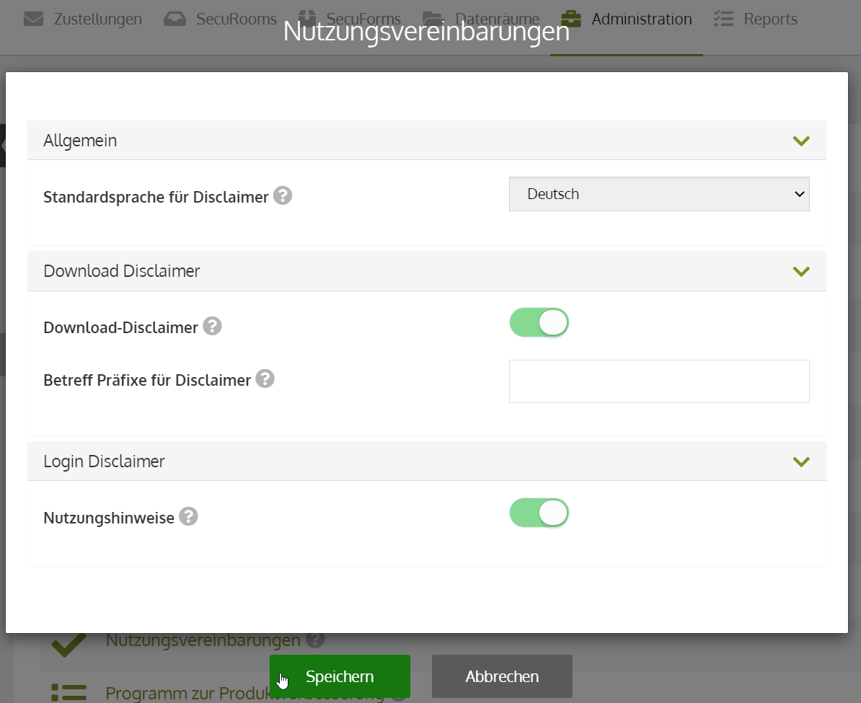The width and height of the screenshot is (861, 703).
Task: Click the Reports checklist icon
Action: tap(724, 19)
